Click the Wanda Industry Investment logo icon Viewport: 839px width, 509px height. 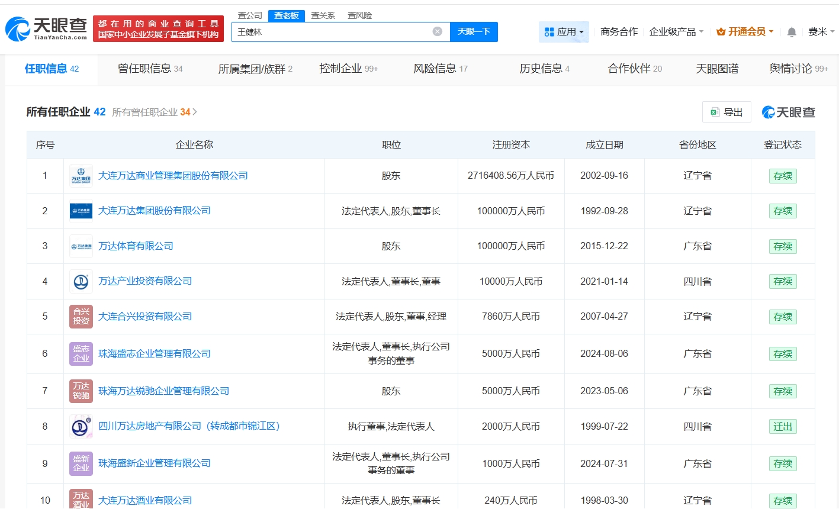[81, 281]
